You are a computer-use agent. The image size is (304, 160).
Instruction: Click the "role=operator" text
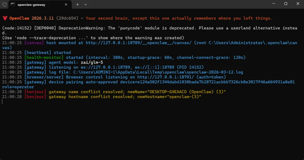pyautogui.click(x=18, y=87)
